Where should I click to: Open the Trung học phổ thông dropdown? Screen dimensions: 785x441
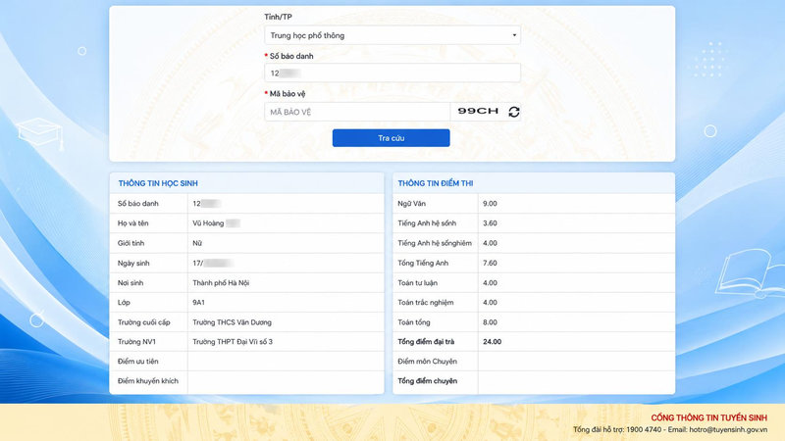coord(392,35)
